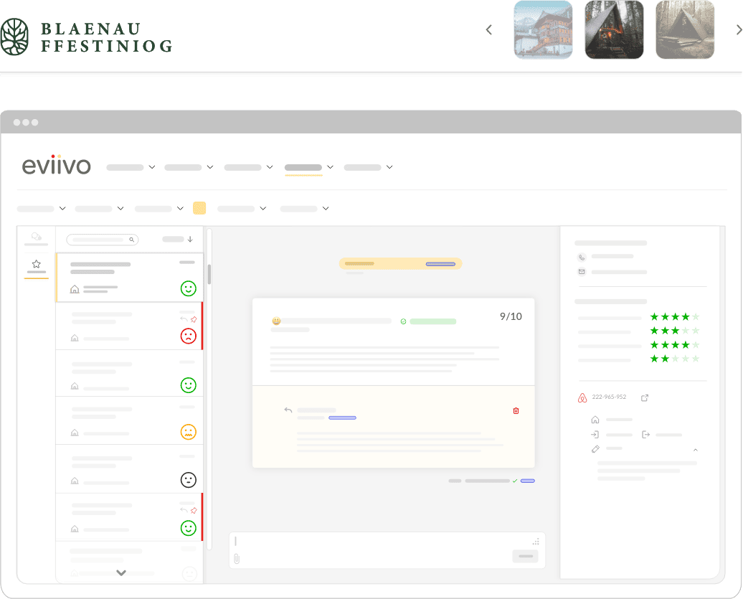Click the review list vertical scrollbar
This screenshot has width=743, height=599.
point(209,274)
